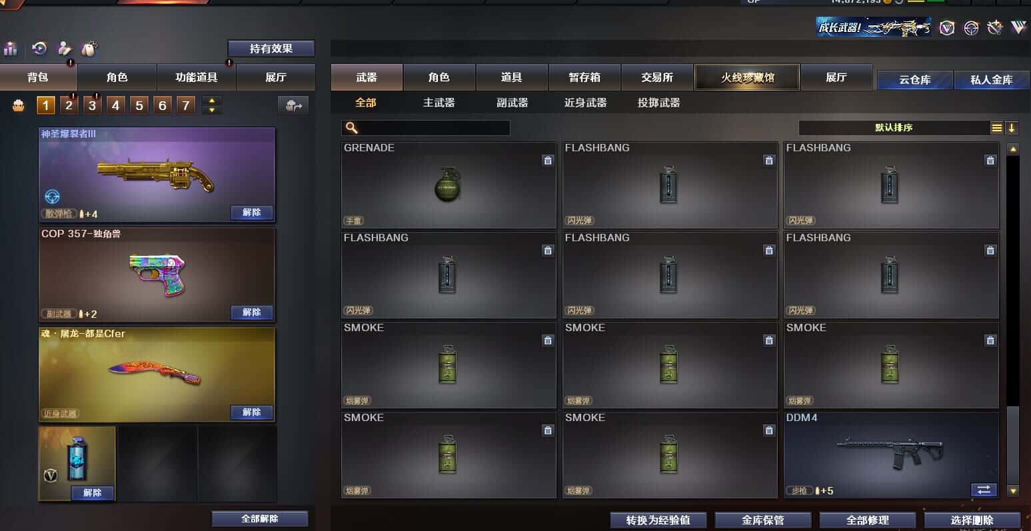Delete the GRENADE item via its trash icon
The image size is (1031, 531).
coord(548,161)
